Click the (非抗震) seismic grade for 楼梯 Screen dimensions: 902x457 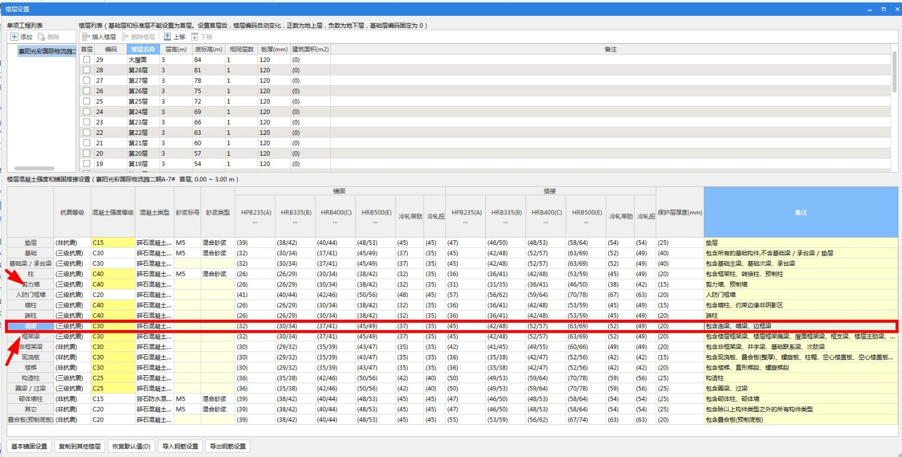[72, 368]
